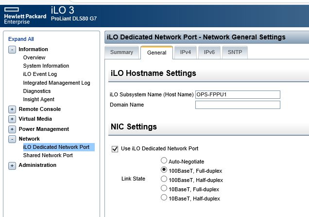Switch to the IPv6 tab
Viewport: 309px width, 217px height.
coord(209,53)
